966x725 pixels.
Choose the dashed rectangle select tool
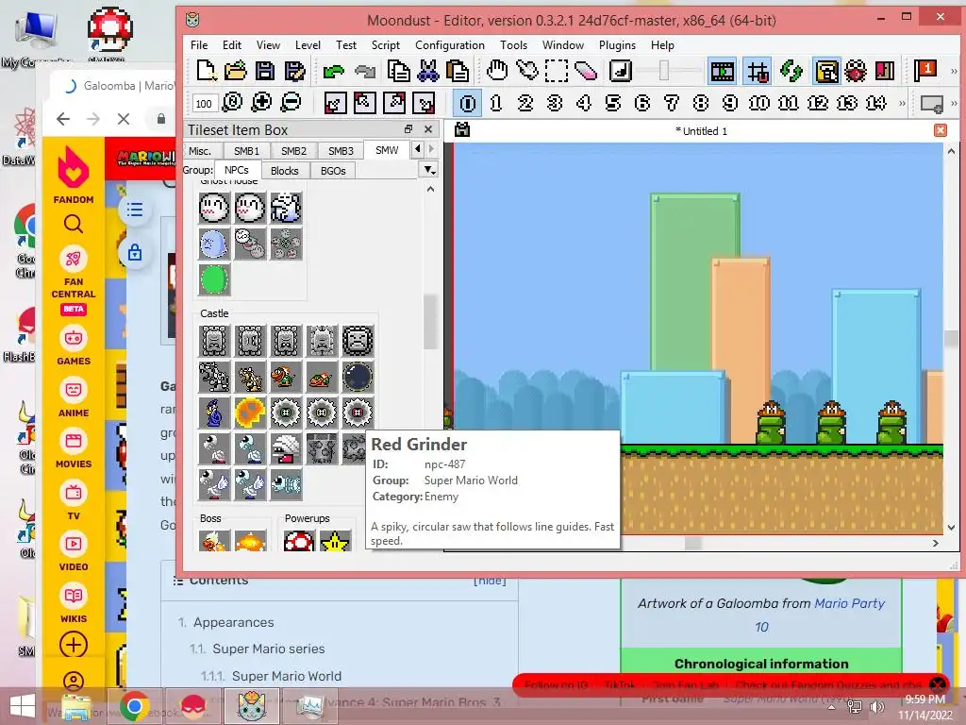[x=557, y=71]
